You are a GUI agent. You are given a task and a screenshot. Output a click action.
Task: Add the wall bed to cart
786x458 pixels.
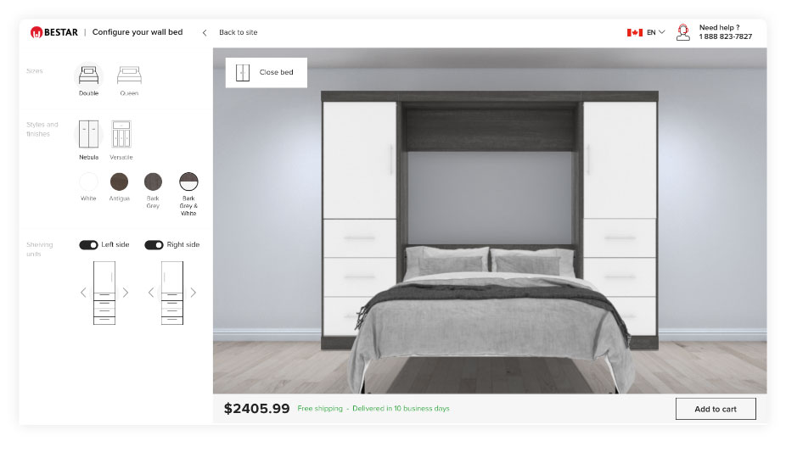click(716, 409)
